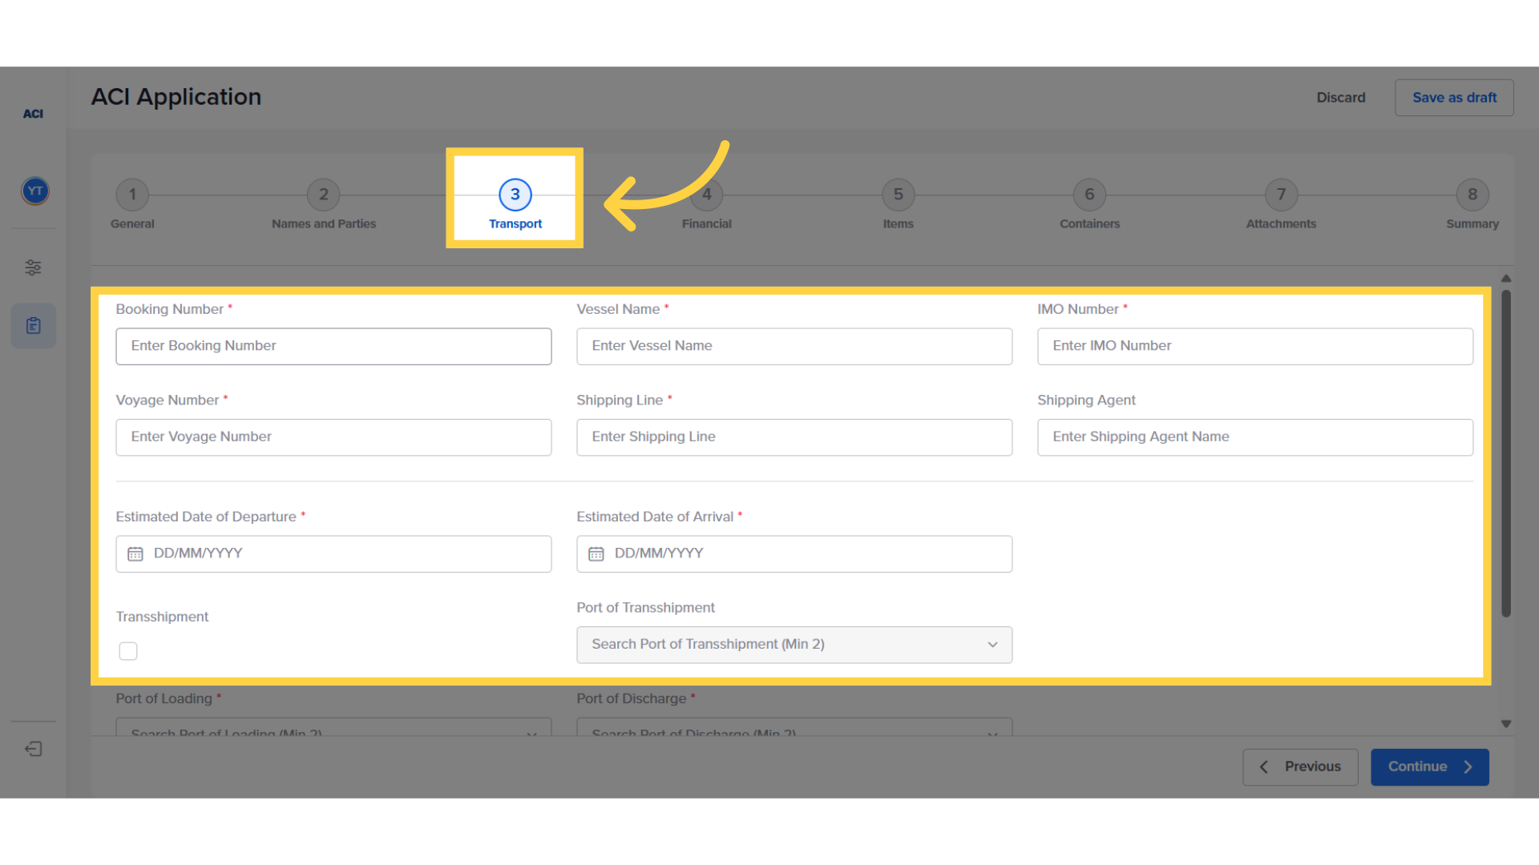
Task: Enable the Transshipment checkbox
Action: click(128, 651)
